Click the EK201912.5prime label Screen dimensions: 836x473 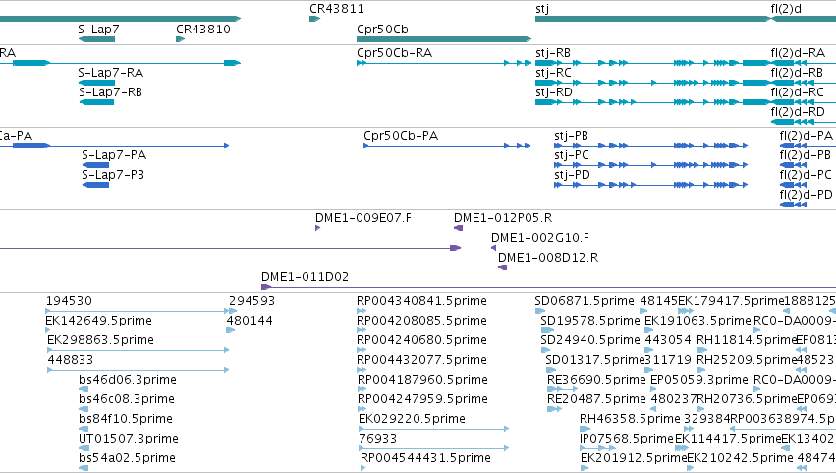[x=634, y=458]
